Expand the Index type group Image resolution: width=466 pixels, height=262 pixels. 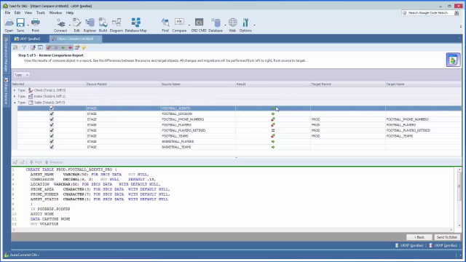point(15,96)
